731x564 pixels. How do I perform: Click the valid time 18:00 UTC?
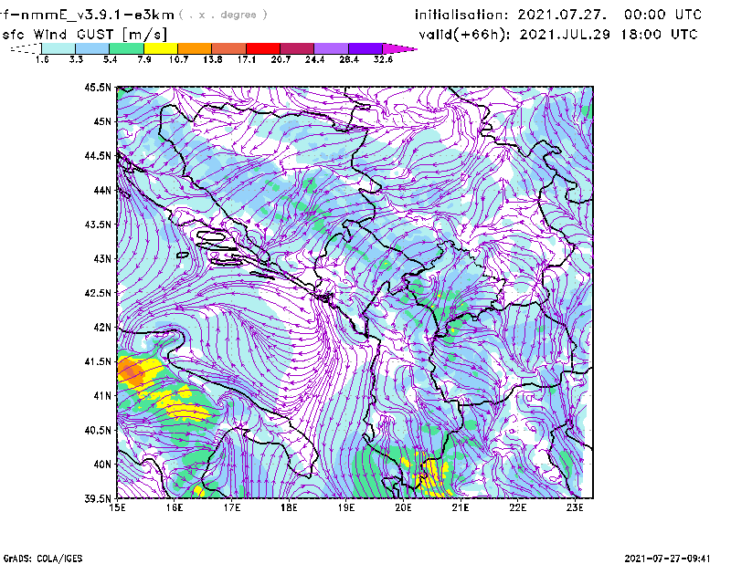tap(659, 35)
